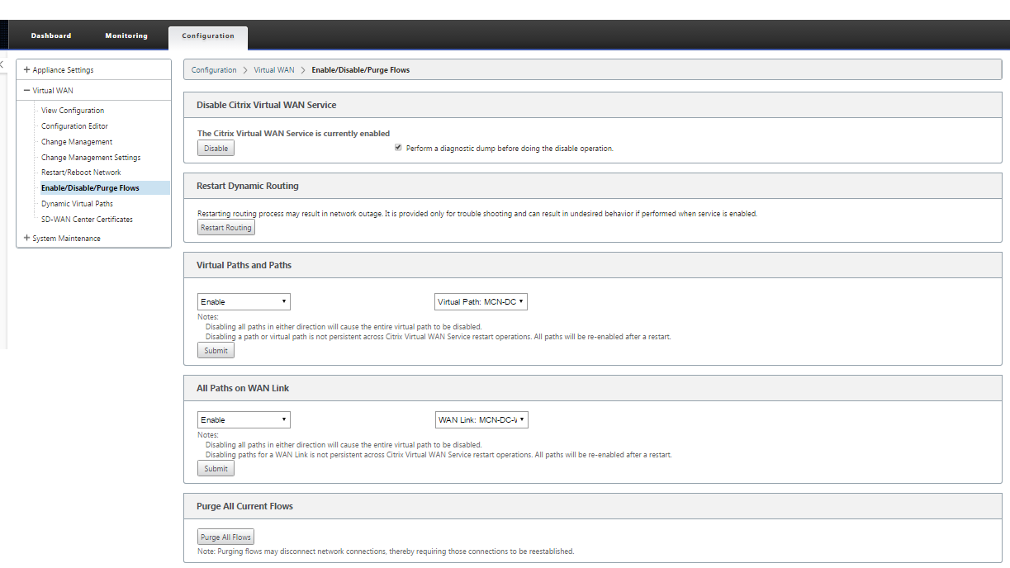Expand System Maintenance plus icon
The image size is (1010, 568).
tap(27, 239)
